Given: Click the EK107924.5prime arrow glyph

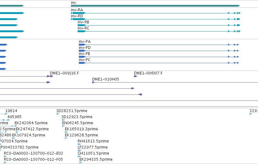Looking at the screenshot, I should [14, 138].
